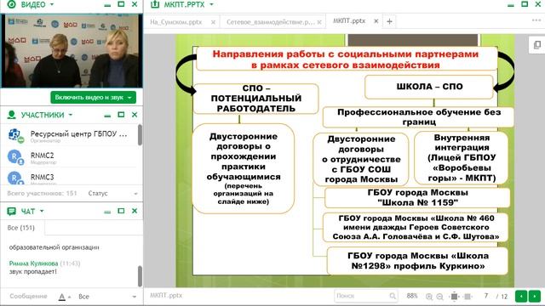Select the Все (151) chat tab
Viewport: 545px width, 306px height.
coord(21,228)
